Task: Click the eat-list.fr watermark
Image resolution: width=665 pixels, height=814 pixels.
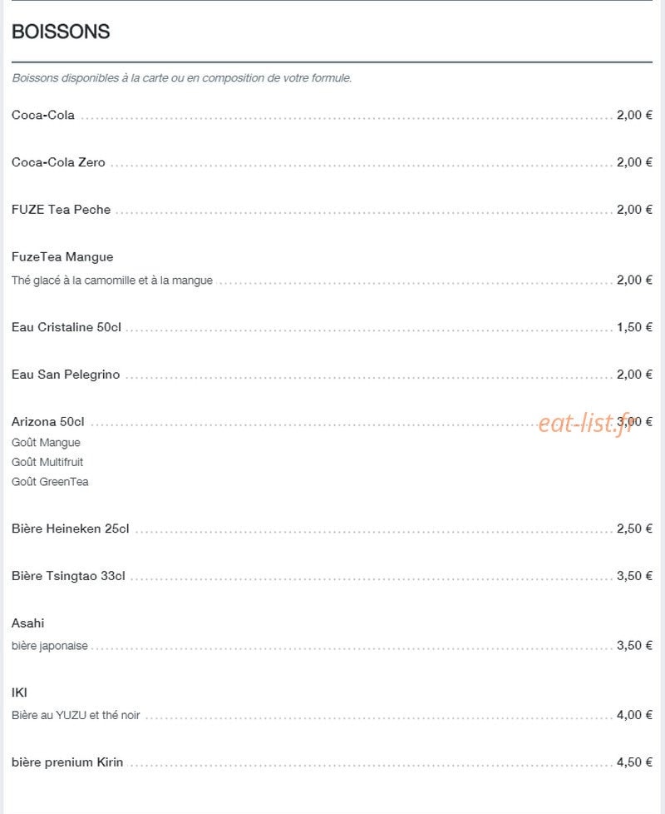Action: 586,423
